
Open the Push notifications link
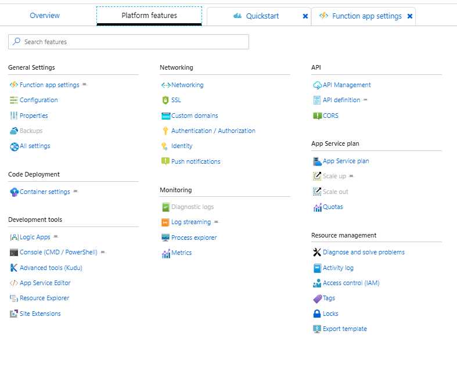click(196, 161)
